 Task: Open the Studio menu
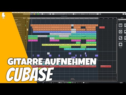coord(23,12)
